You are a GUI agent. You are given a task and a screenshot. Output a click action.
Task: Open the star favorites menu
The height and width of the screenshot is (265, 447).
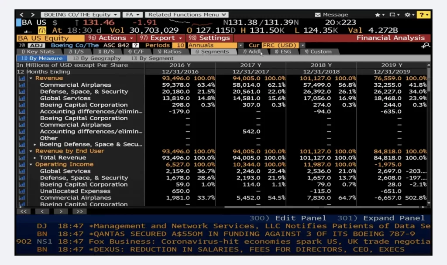pyautogui.click(x=379, y=14)
